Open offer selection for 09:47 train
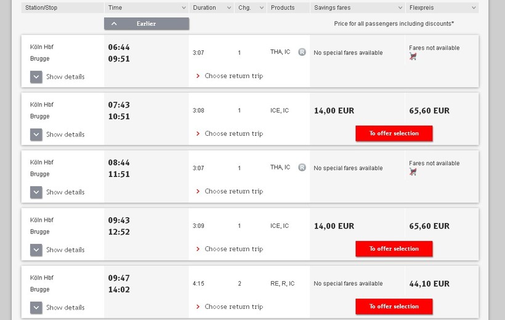 [x=394, y=306]
